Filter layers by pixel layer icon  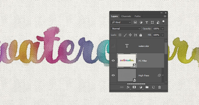click(135, 22)
